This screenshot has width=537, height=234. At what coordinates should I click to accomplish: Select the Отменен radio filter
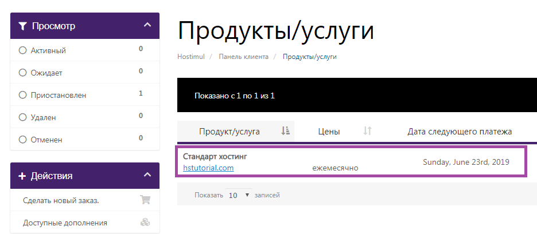click(x=23, y=140)
